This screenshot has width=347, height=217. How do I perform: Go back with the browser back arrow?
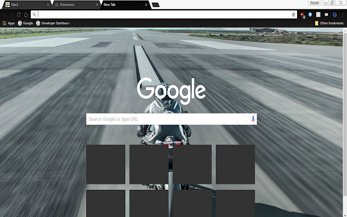[x=5, y=15]
